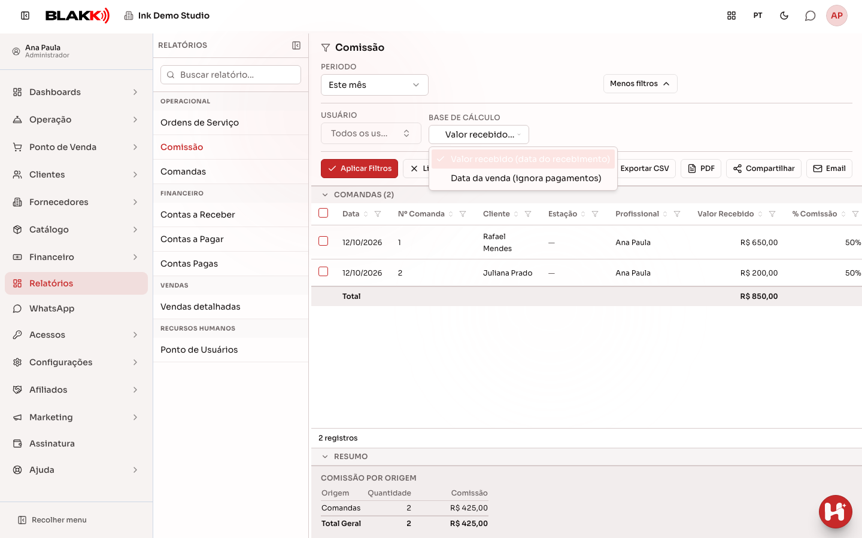Focus the Buscar relatório search field
Screen dimensions: 862x538
[230, 75]
